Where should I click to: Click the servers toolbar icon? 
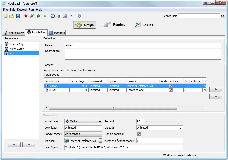tap(59, 16)
